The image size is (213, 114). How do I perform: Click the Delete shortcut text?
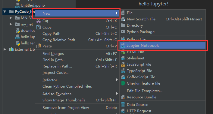pos(111,108)
